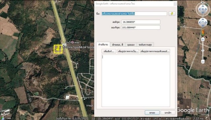
Task: Open the ระดับความสูง tab
Action: tap(145, 45)
